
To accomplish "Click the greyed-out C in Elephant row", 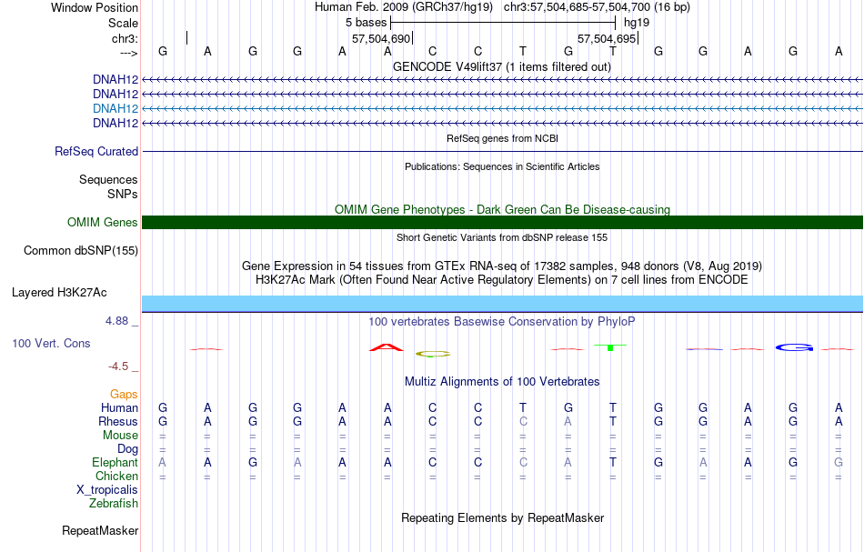I will (x=523, y=462).
